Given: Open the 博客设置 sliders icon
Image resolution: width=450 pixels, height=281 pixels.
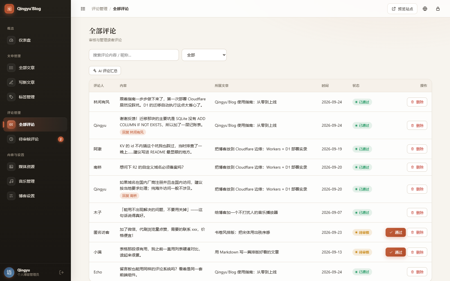Looking at the screenshot, I should coord(11,196).
